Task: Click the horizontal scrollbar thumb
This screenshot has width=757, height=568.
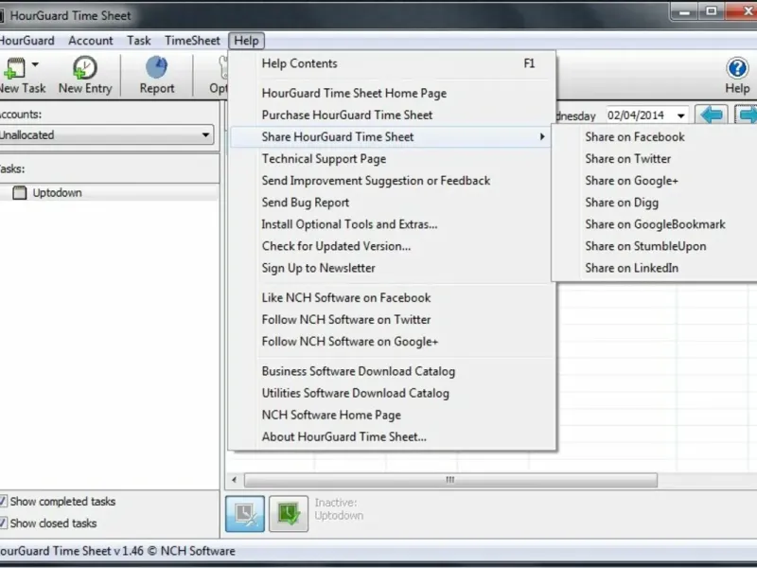Action: click(450, 480)
